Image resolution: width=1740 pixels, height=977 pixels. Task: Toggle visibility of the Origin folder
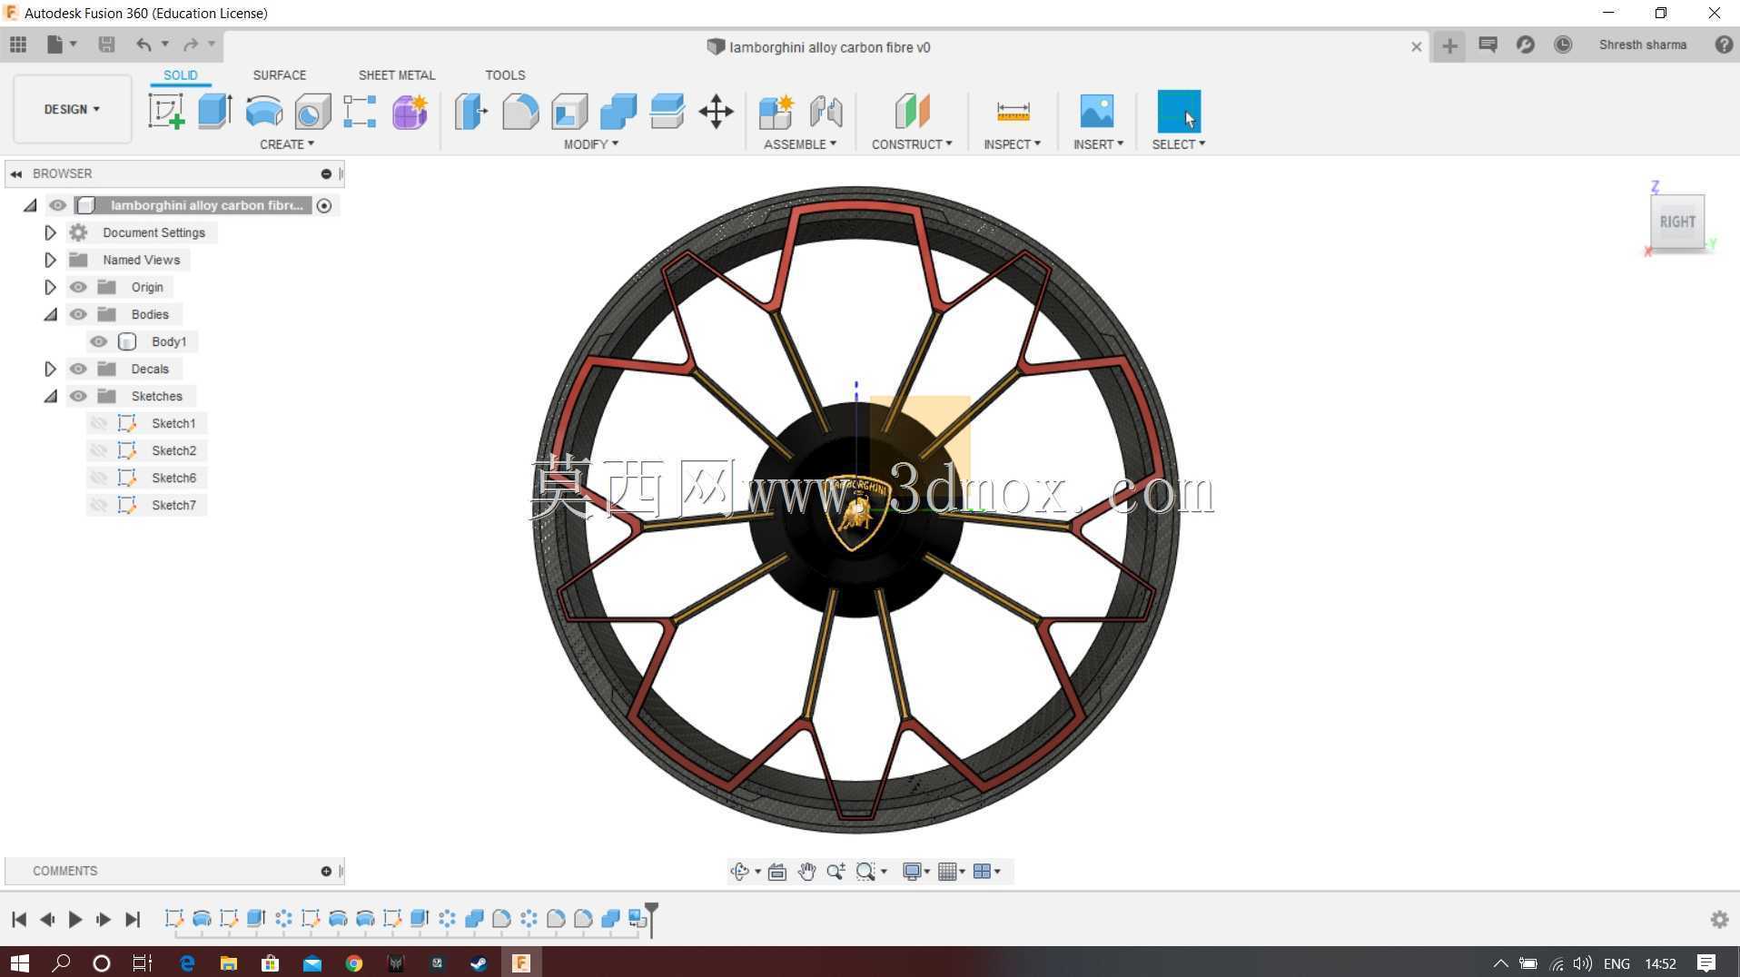tap(78, 287)
